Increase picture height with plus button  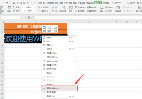pos(36,7)
